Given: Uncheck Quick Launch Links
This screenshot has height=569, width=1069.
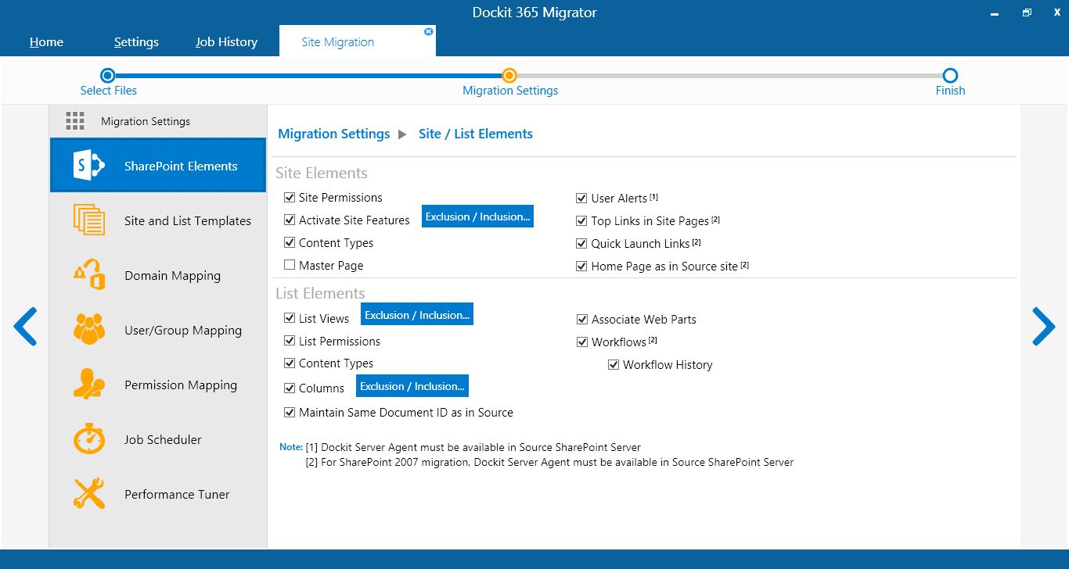Looking at the screenshot, I should [581, 243].
